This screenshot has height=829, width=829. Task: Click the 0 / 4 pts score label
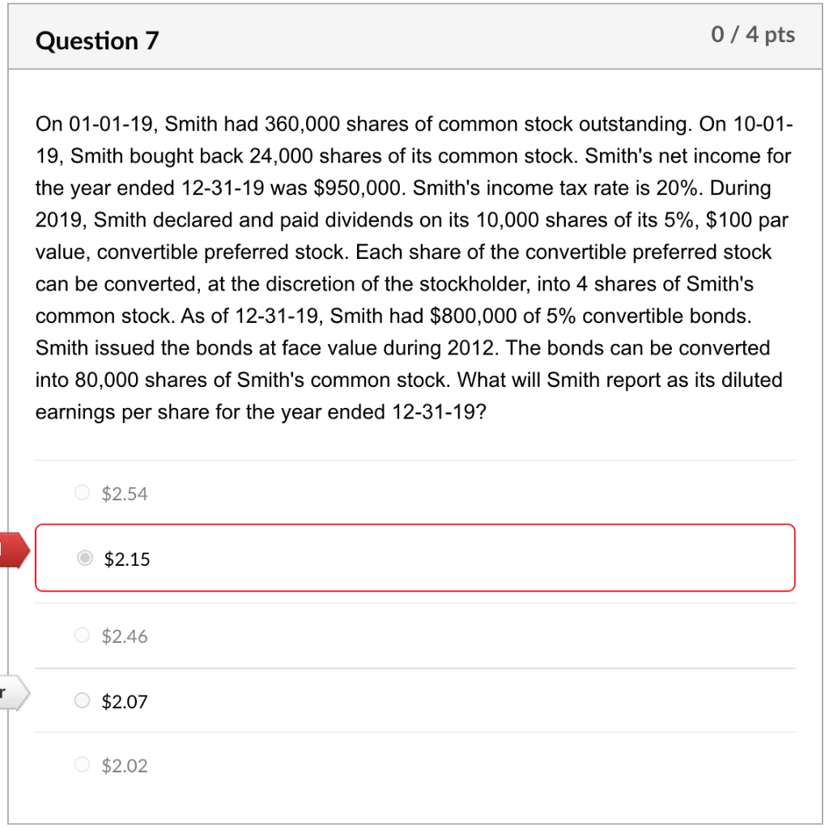(x=753, y=35)
